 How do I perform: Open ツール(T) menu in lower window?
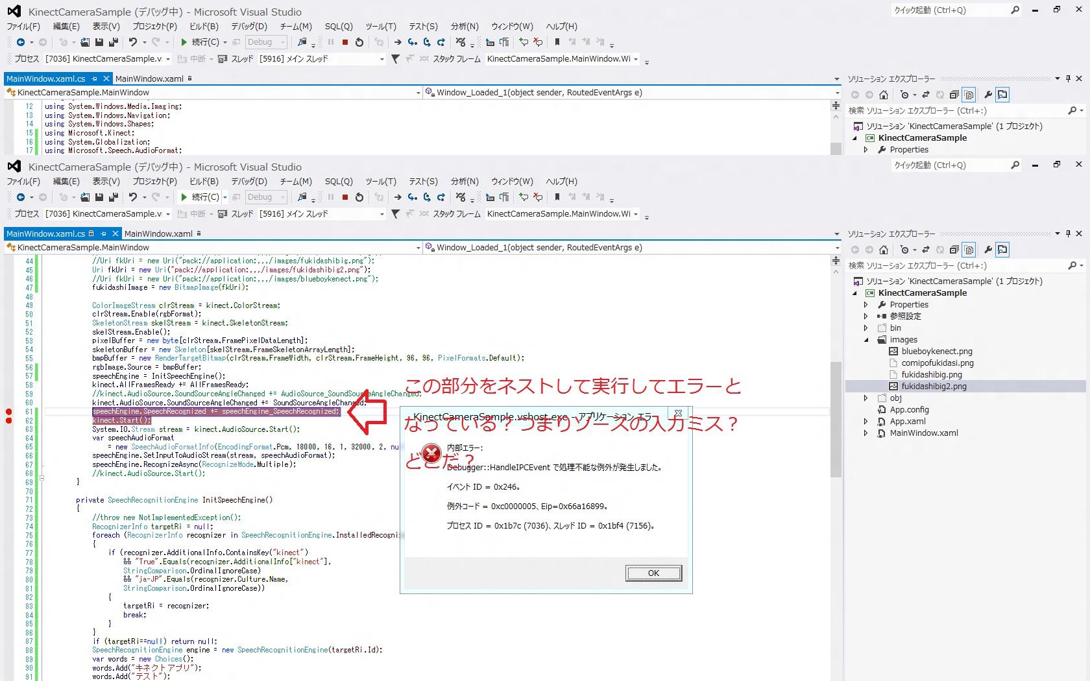[x=381, y=182]
